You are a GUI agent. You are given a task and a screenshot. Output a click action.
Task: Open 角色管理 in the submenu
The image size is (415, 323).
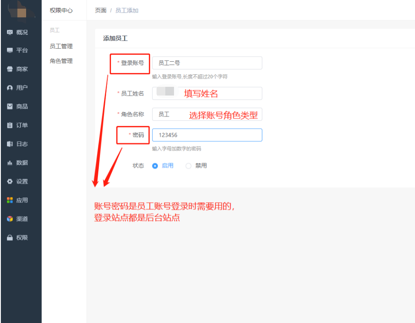click(x=61, y=61)
